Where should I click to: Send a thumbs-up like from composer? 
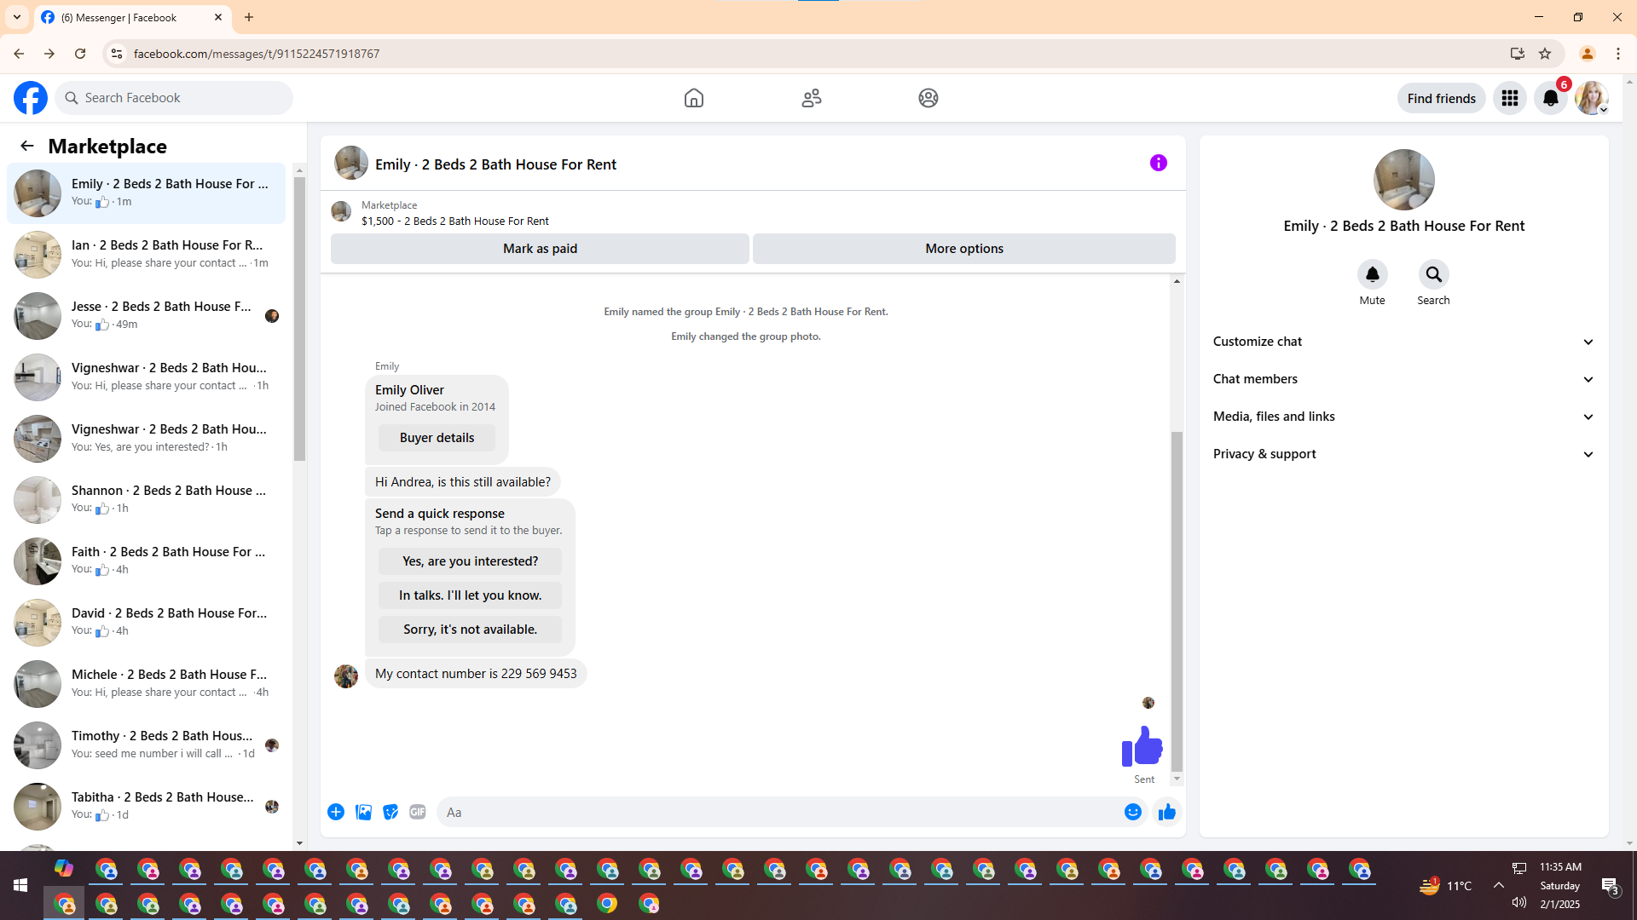[1166, 812]
